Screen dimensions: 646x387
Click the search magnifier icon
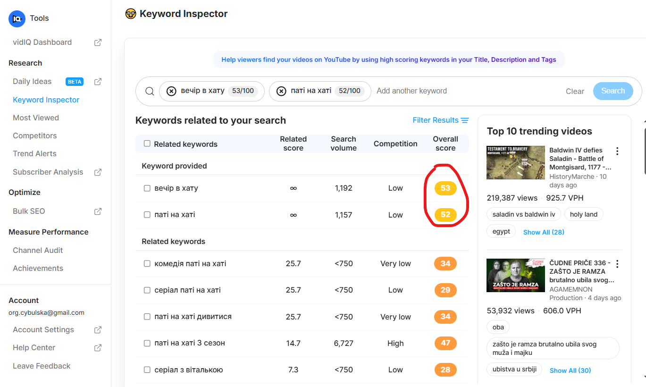coord(150,91)
